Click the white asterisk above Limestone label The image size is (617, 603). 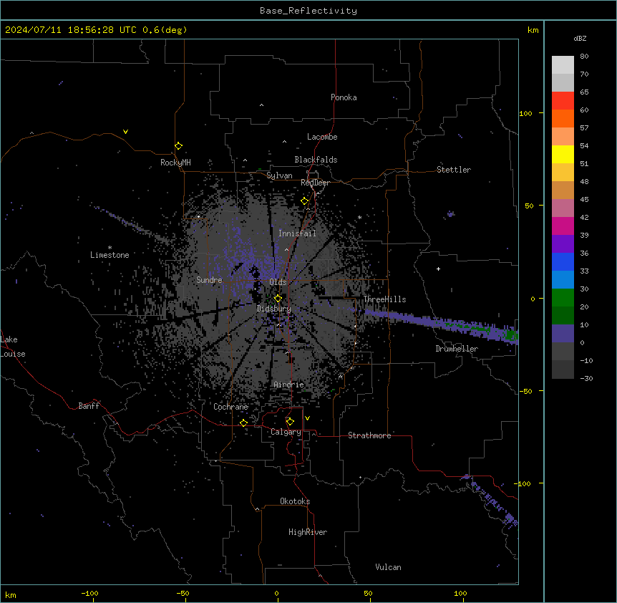click(x=110, y=248)
